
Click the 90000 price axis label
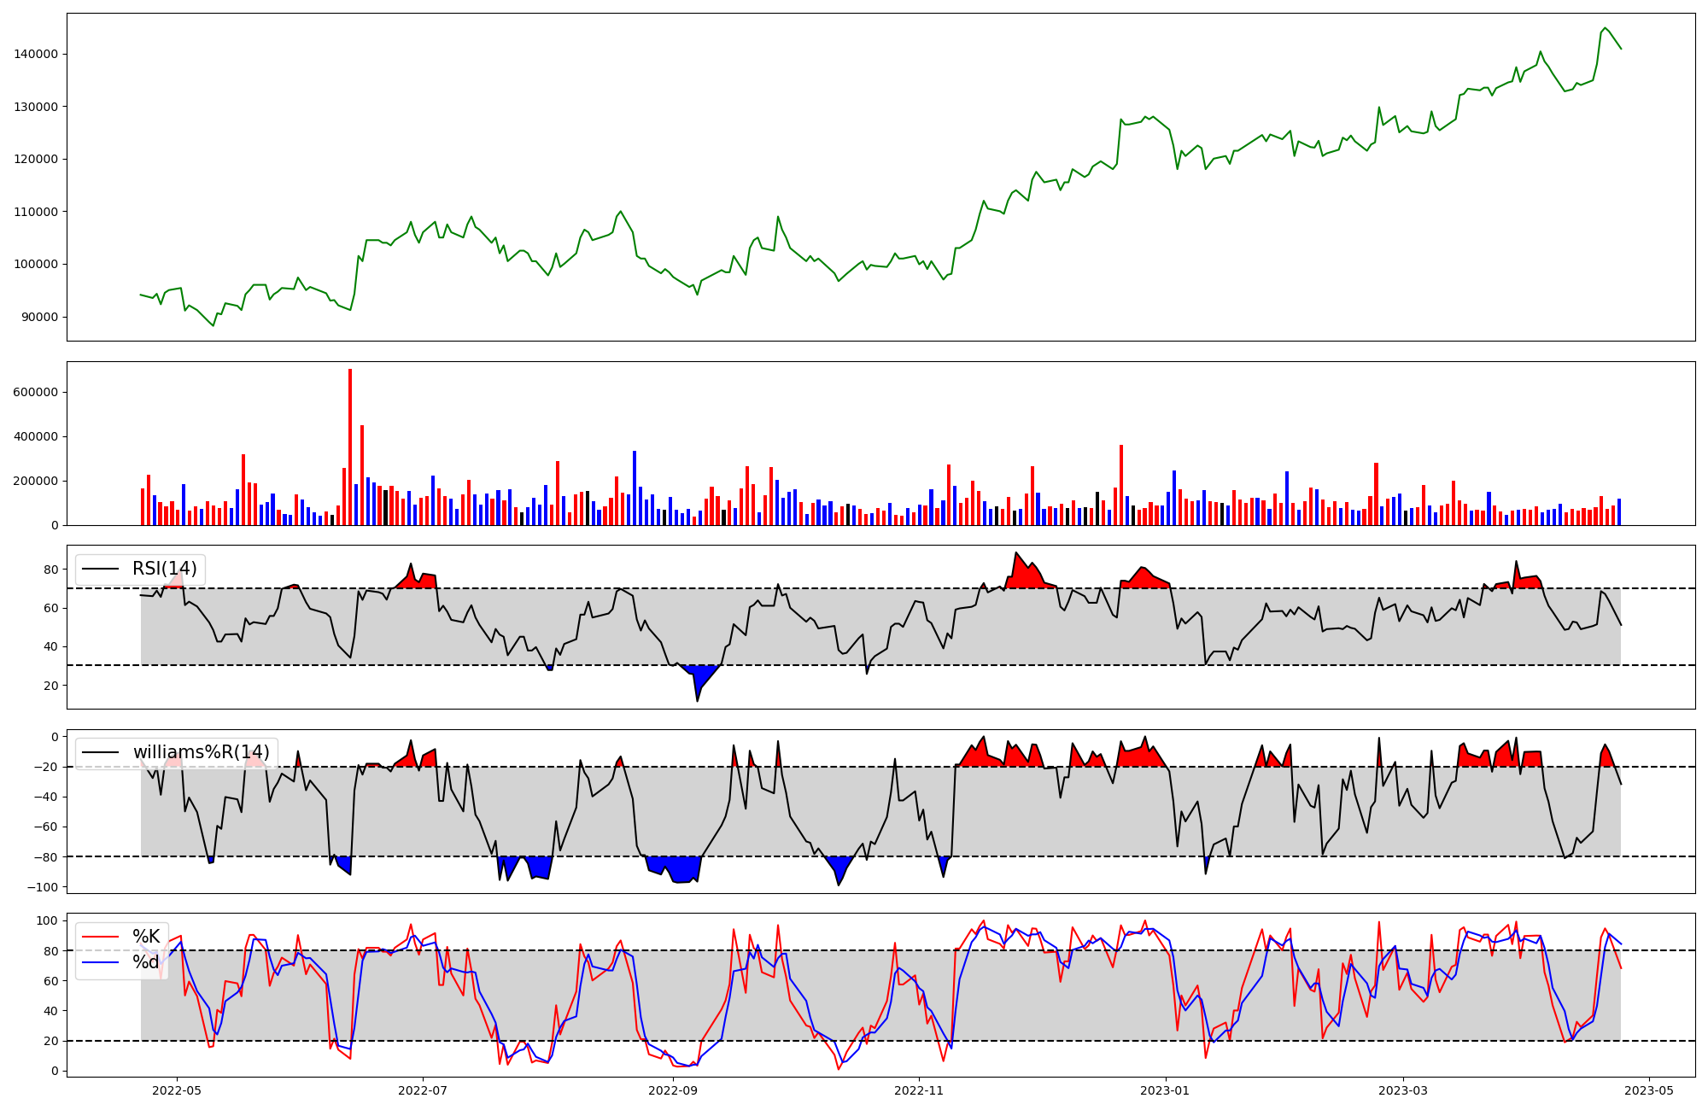39,317
